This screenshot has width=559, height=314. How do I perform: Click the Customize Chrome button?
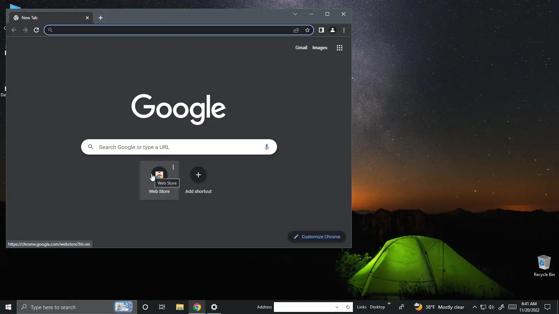[317, 237]
